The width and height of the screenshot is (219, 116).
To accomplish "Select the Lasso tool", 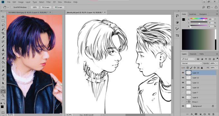I will tap(3, 25).
